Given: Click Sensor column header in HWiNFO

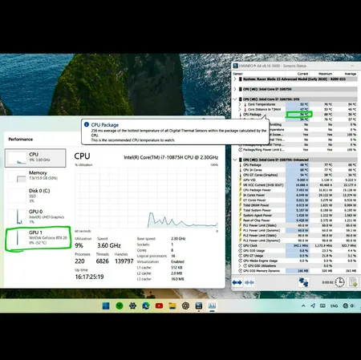Looking at the screenshot, I should (x=237, y=74).
